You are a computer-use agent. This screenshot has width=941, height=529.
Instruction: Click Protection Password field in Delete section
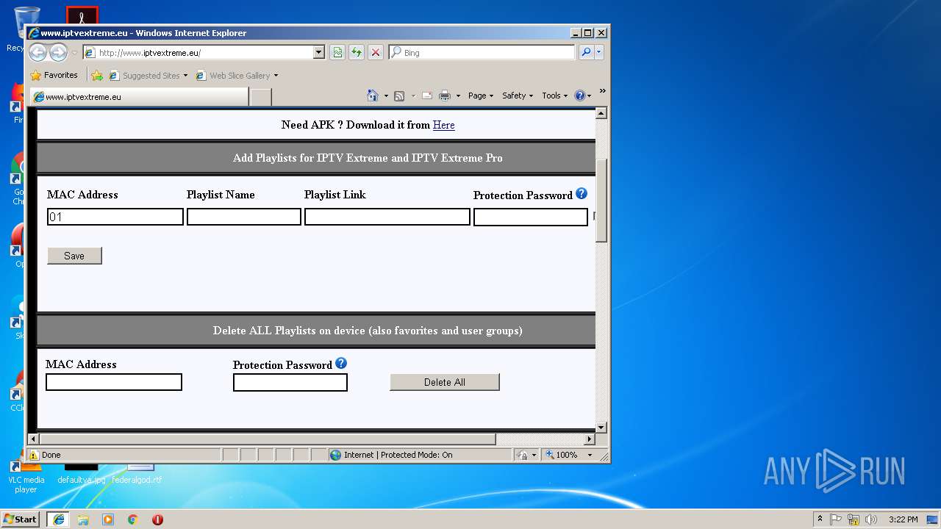click(x=290, y=382)
